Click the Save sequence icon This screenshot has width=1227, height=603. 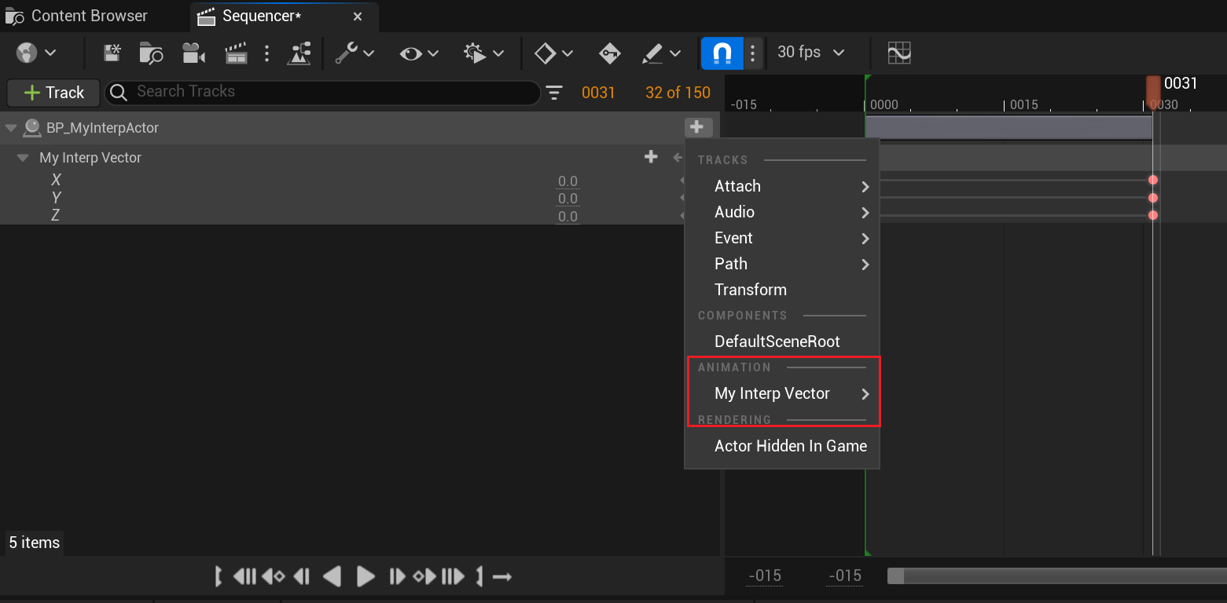click(x=112, y=53)
